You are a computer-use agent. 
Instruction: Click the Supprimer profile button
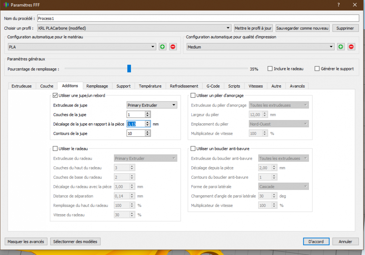(x=345, y=28)
